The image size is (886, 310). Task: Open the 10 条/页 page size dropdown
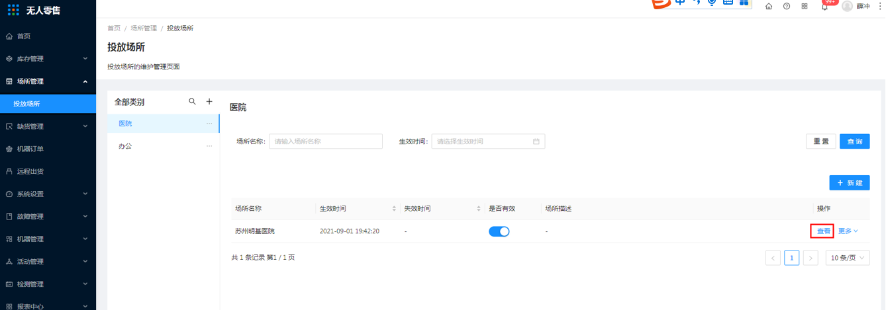coord(848,258)
